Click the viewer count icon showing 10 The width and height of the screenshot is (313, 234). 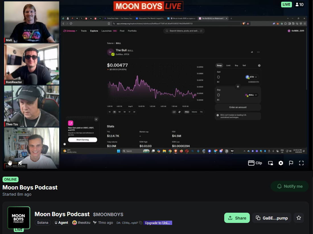(299, 4)
